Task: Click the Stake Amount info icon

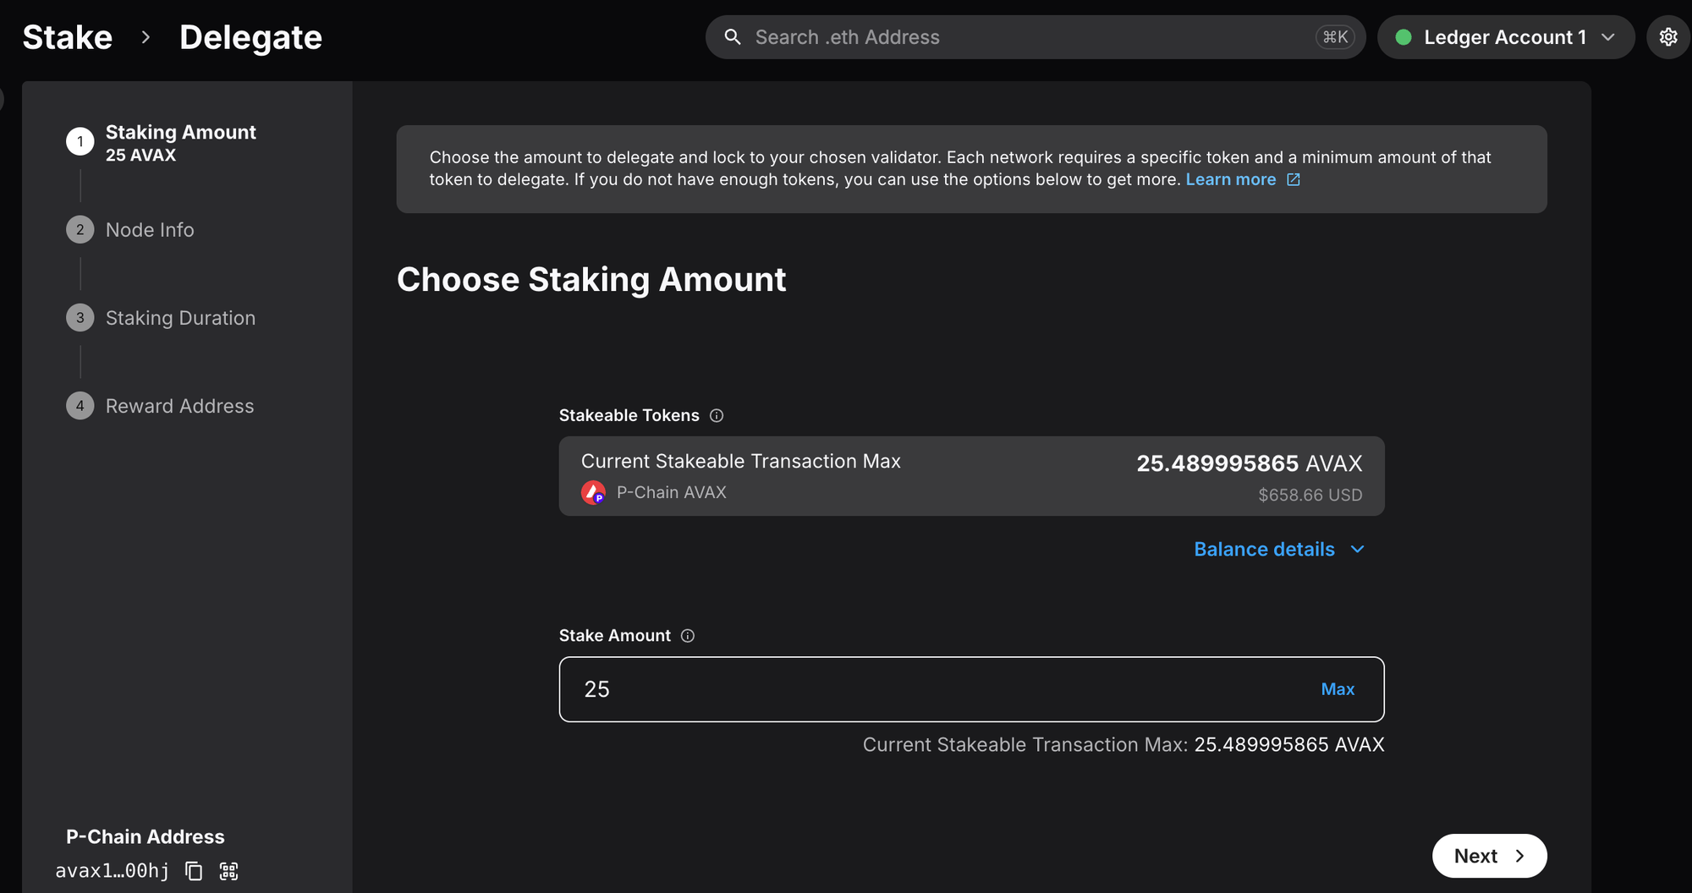Action: [x=688, y=636]
